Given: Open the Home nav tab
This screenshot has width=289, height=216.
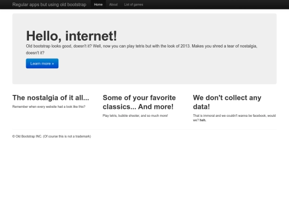Looking at the screenshot, I should 98,4.
